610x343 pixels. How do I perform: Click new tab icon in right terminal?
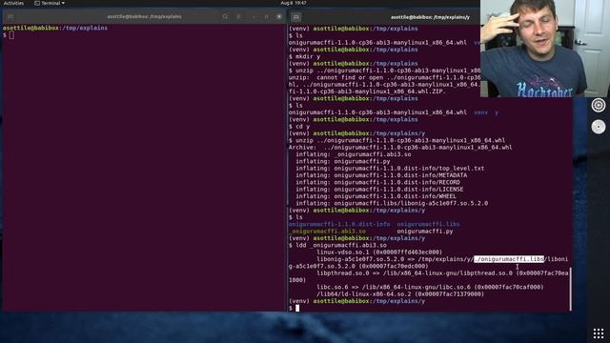[x=296, y=17]
